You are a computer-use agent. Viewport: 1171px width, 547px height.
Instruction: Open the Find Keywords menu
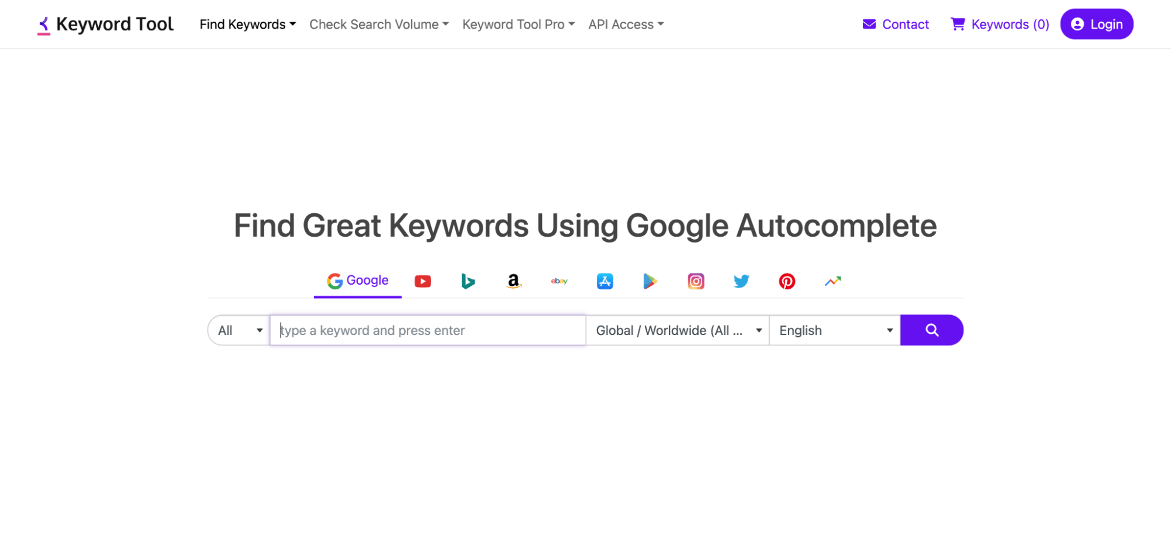[x=248, y=25]
